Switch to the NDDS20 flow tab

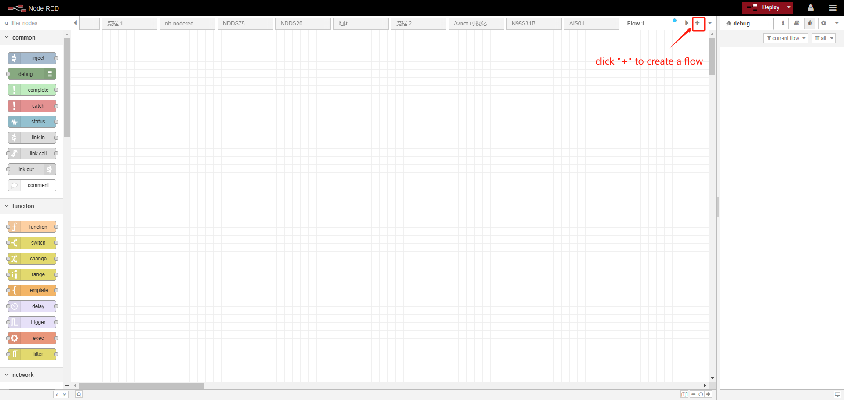303,24
